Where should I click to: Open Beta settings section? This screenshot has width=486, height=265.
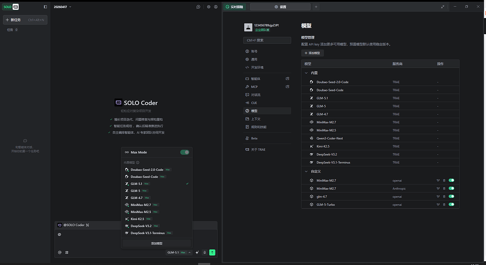pos(267,138)
